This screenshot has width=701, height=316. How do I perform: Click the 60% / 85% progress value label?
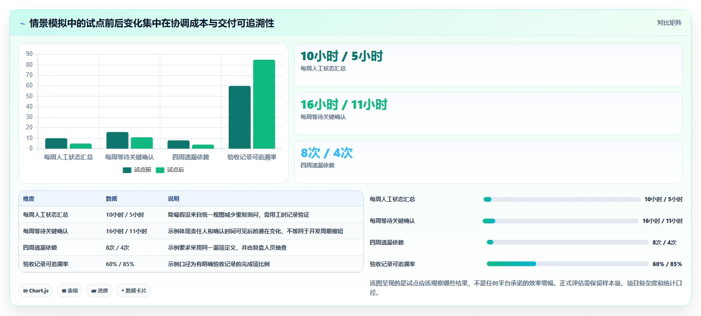point(667,264)
